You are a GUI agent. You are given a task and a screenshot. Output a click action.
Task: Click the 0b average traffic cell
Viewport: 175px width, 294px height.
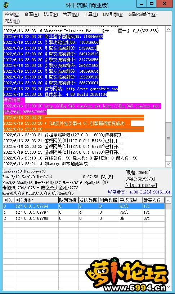tap(131, 219)
